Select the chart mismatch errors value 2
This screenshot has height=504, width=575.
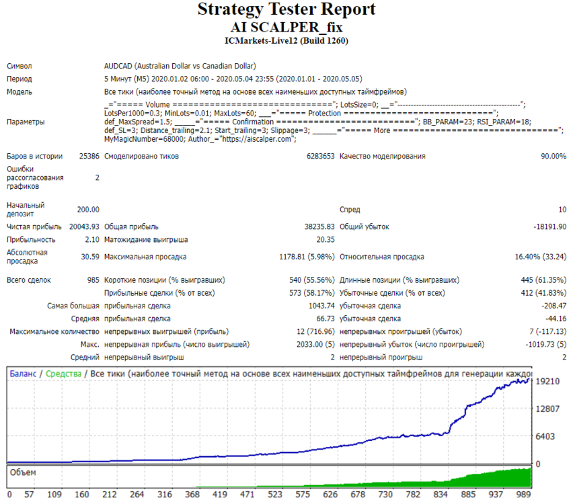[97, 177]
